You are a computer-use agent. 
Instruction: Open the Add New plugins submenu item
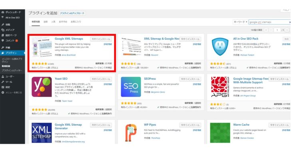[x=6, y=66]
